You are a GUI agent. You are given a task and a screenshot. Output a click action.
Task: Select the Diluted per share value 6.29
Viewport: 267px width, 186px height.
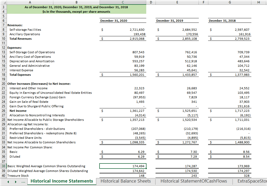(x=133, y=157)
